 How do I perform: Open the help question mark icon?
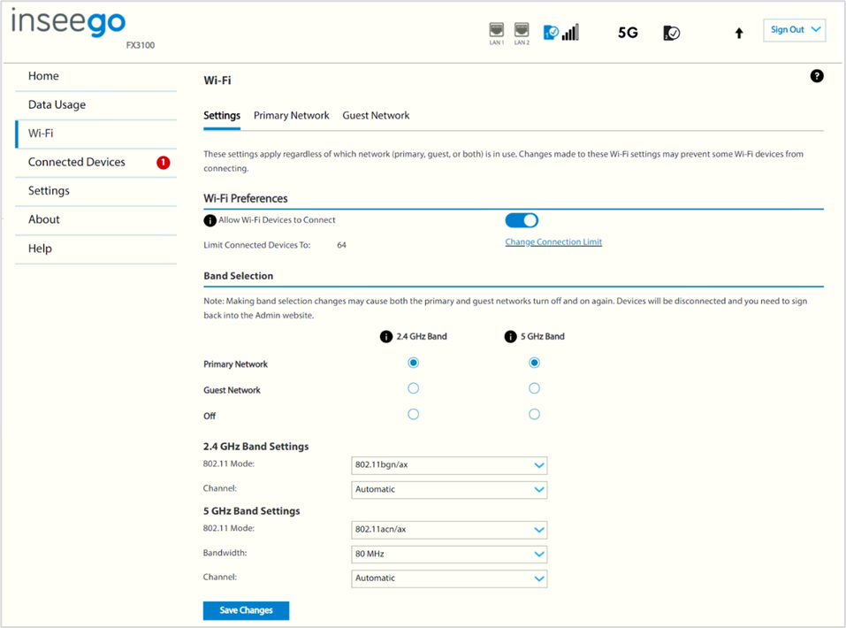click(x=817, y=76)
